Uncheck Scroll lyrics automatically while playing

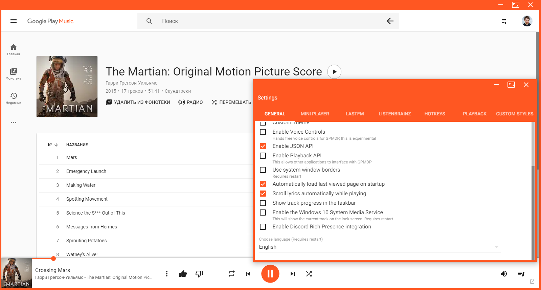click(263, 194)
